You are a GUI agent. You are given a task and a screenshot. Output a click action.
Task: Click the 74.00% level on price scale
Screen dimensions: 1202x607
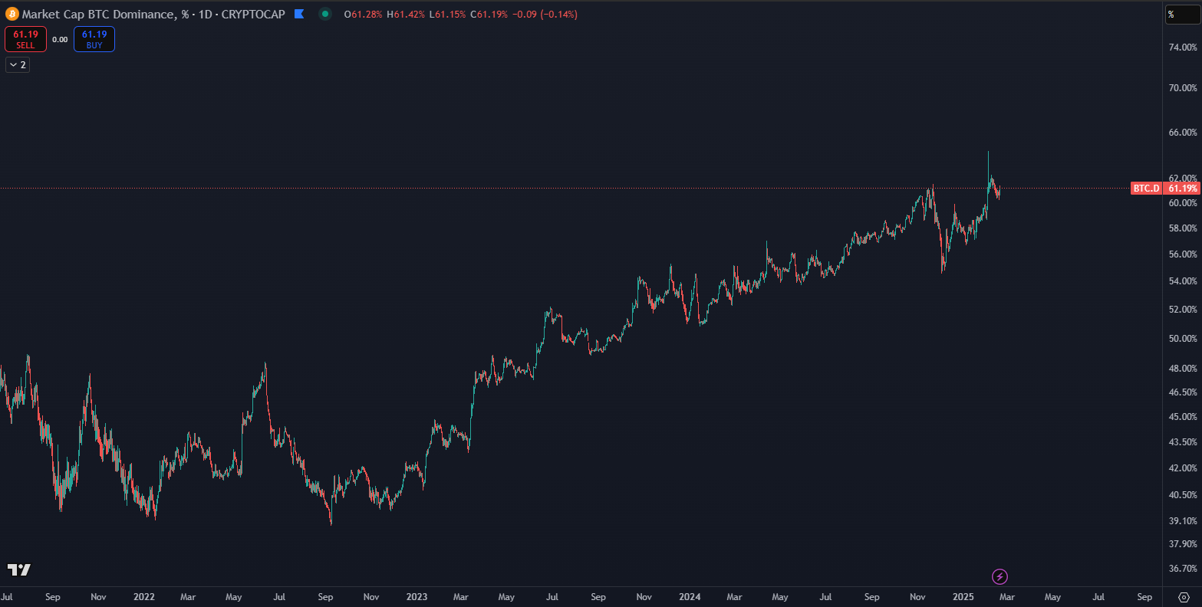point(1182,48)
